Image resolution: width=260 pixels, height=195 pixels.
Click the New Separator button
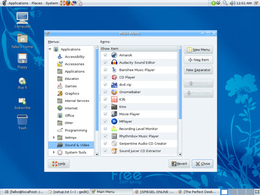coord(199,70)
